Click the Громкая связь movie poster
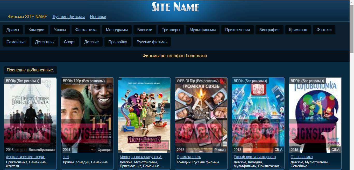Screen dimensions: 354x170 (201, 115)
